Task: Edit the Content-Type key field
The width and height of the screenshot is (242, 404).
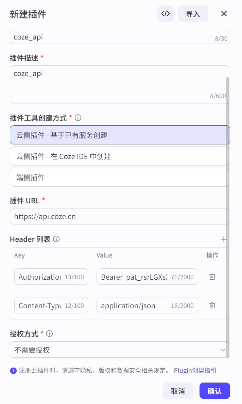Action: point(51,305)
